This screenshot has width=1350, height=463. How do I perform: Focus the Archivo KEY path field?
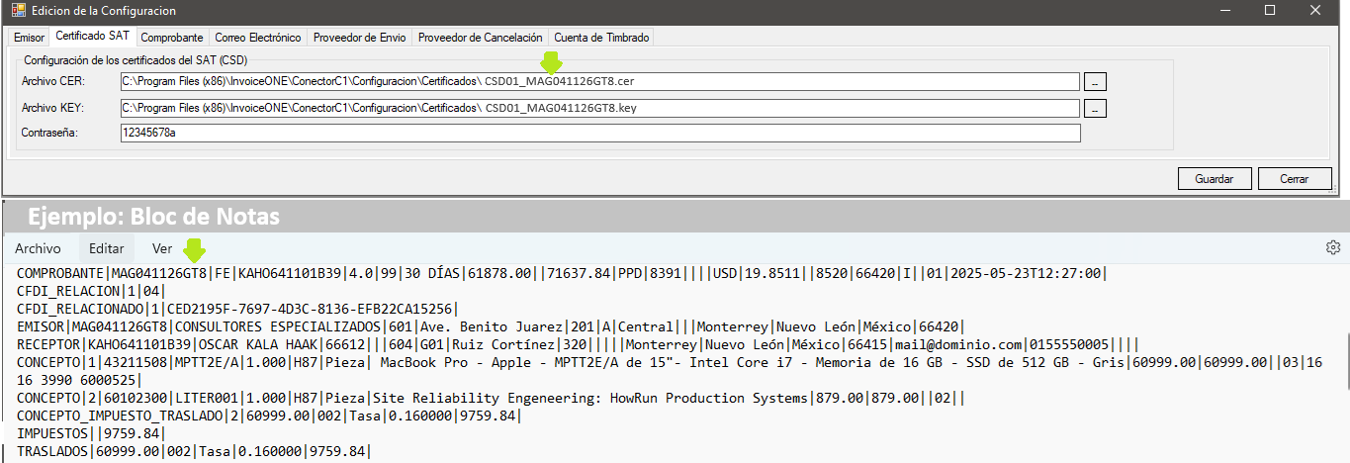coord(598,108)
